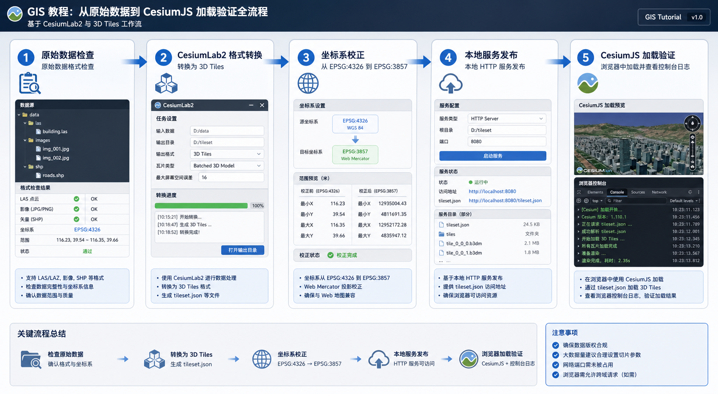
Task: Click the 校正完成 green check mark
Action: point(330,255)
